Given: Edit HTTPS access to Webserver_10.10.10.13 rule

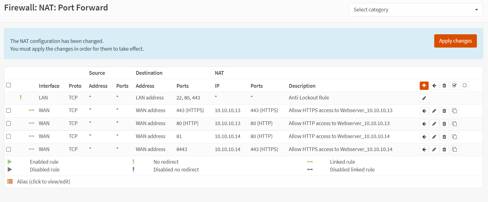Looking at the screenshot, I should (434, 111).
